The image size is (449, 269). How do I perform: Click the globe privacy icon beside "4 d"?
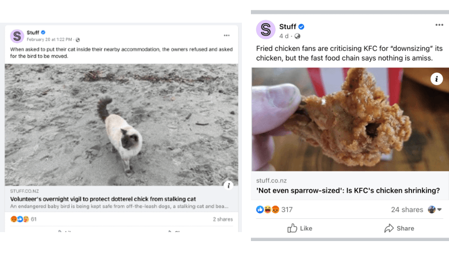297,36
